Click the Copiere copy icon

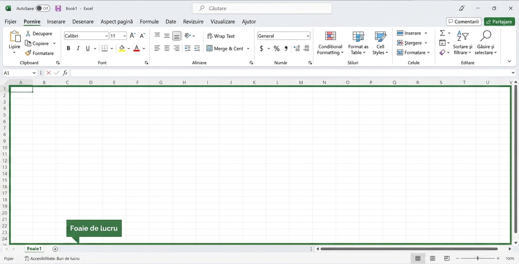pyautogui.click(x=28, y=43)
